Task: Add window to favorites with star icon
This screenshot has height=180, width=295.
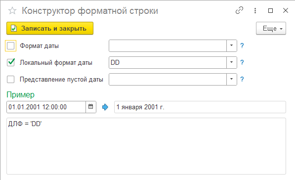Action: [12, 11]
